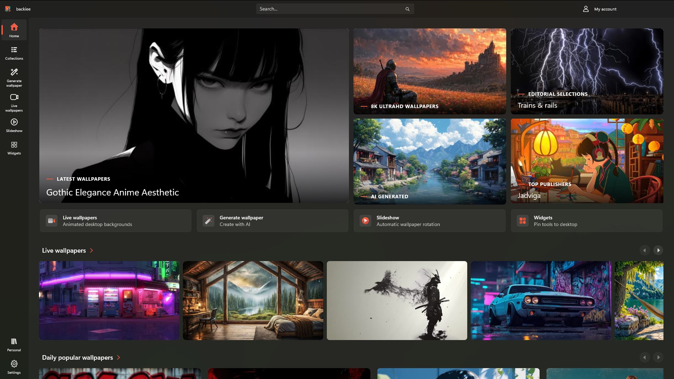The height and width of the screenshot is (379, 674).
Task: Open the Personal library icon
Action: point(14,341)
